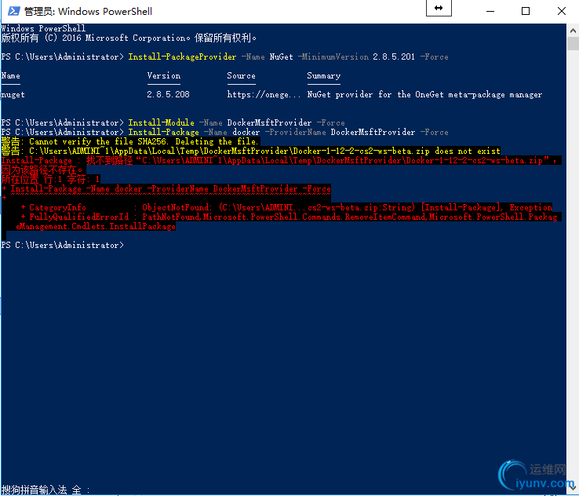Click the copyright line '版权所有 (C) 2016 Microsoft'
Image resolution: width=579 pixels, height=496 pixels.
point(129,38)
